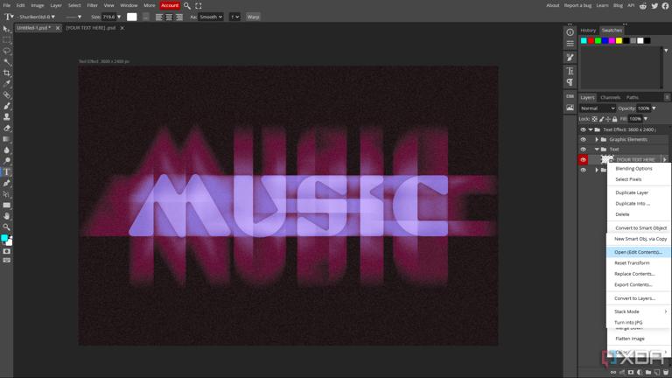Hide the Graphic Elements folder layer
Viewport: 672px width, 378px height.
point(584,139)
